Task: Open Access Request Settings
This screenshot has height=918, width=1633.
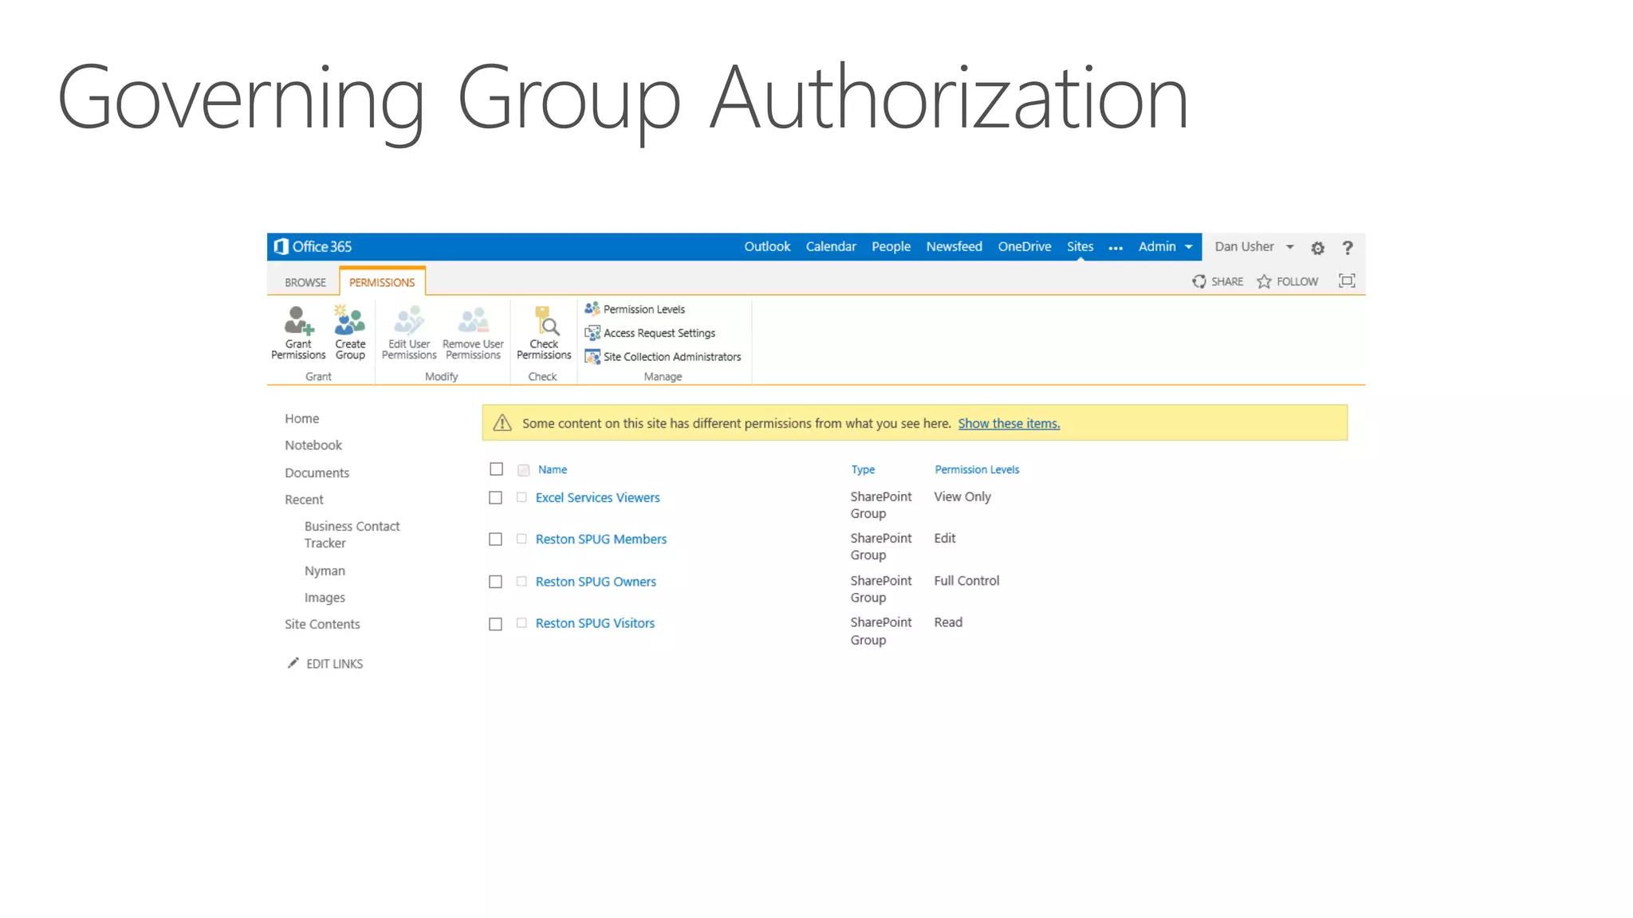Action: pyautogui.click(x=659, y=333)
